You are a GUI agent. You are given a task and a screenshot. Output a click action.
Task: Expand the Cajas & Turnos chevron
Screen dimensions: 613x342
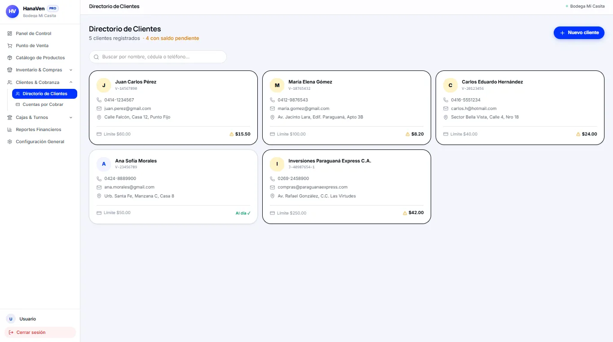click(71, 117)
